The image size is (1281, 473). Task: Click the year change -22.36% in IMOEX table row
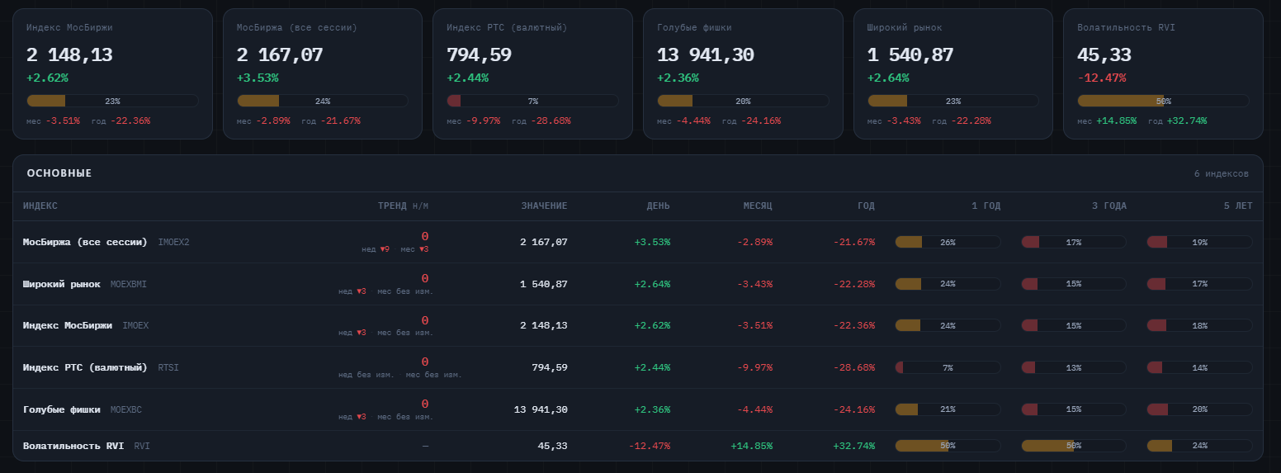click(853, 325)
